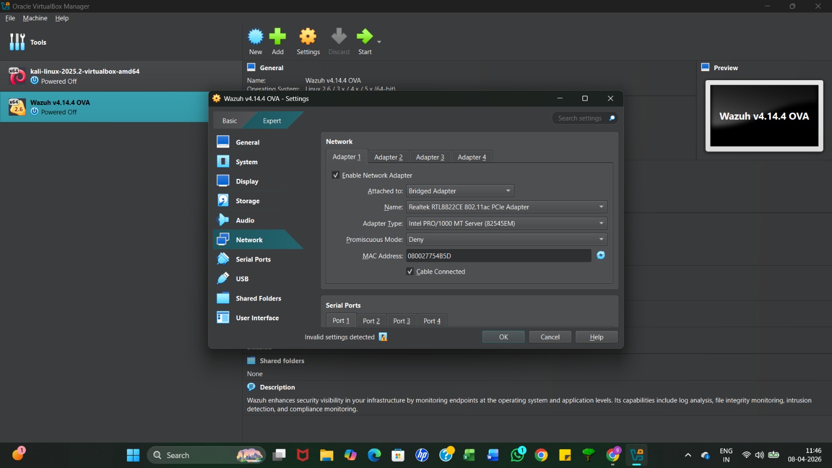
Task: Select the Adapter 1 tab
Action: 346,157
